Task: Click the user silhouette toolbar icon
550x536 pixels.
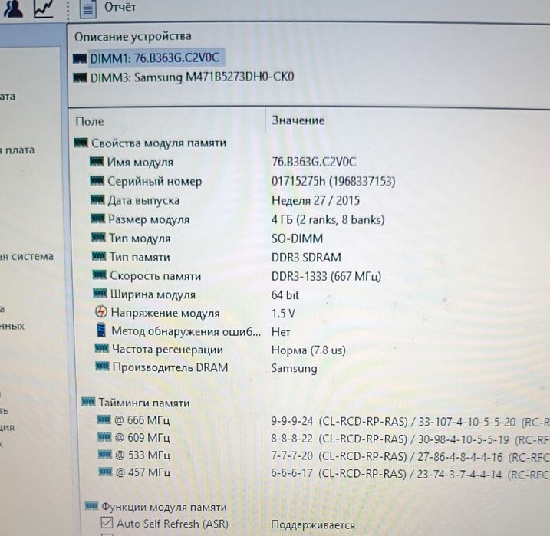Action: pos(13,8)
